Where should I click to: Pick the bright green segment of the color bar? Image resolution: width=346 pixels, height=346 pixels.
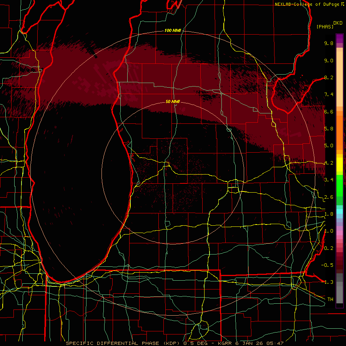(x=339, y=185)
